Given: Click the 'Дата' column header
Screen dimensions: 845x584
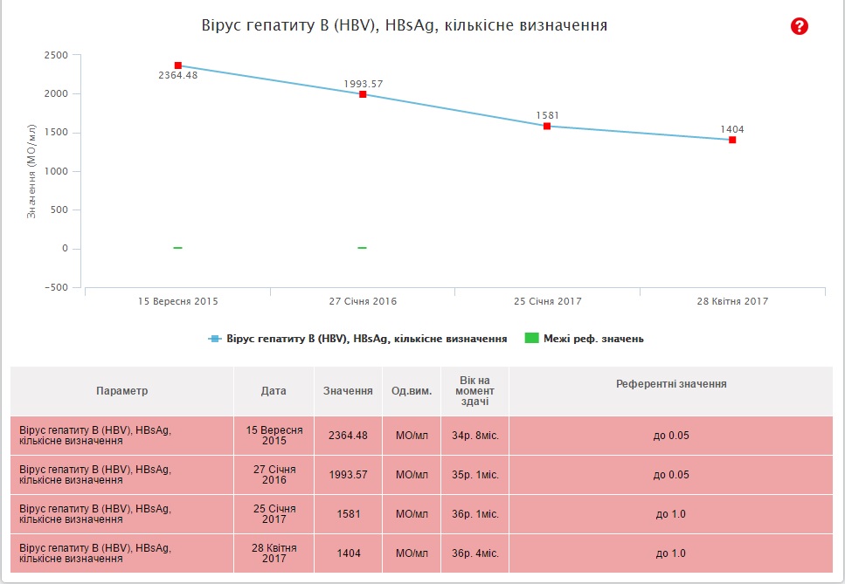Looking at the screenshot, I should click(274, 390).
